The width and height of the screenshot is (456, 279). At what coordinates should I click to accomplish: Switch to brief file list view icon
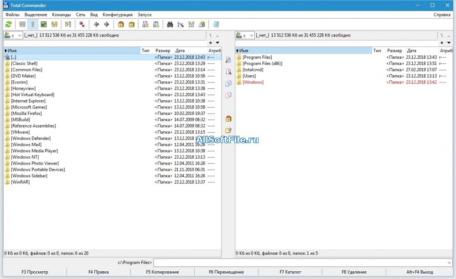click(x=22, y=25)
